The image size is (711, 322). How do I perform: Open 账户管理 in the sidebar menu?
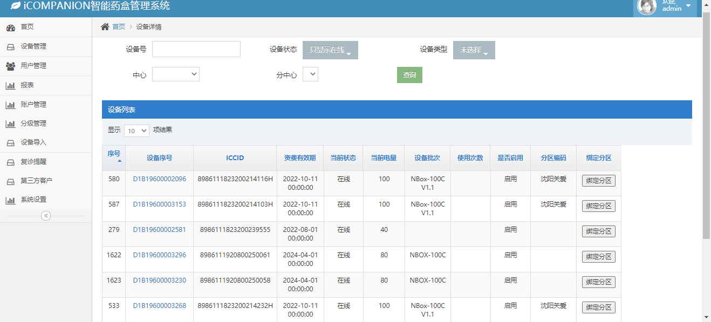click(33, 105)
